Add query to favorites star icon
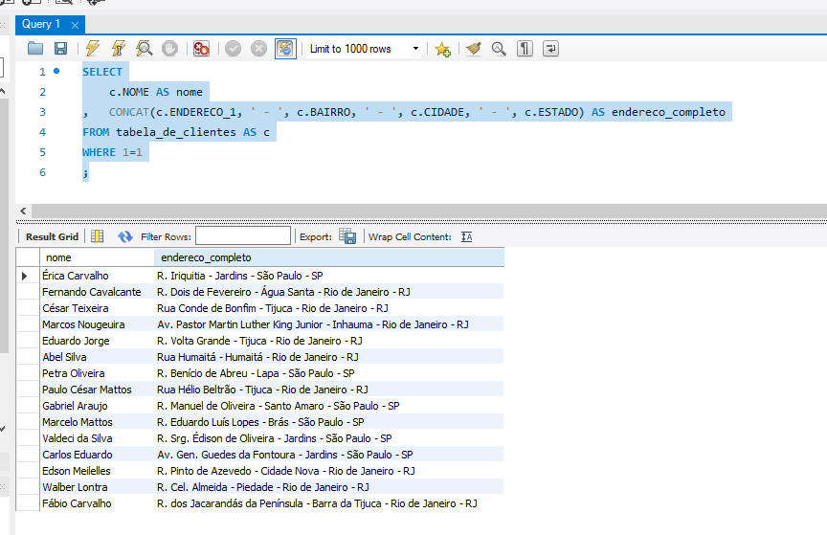 (442, 49)
